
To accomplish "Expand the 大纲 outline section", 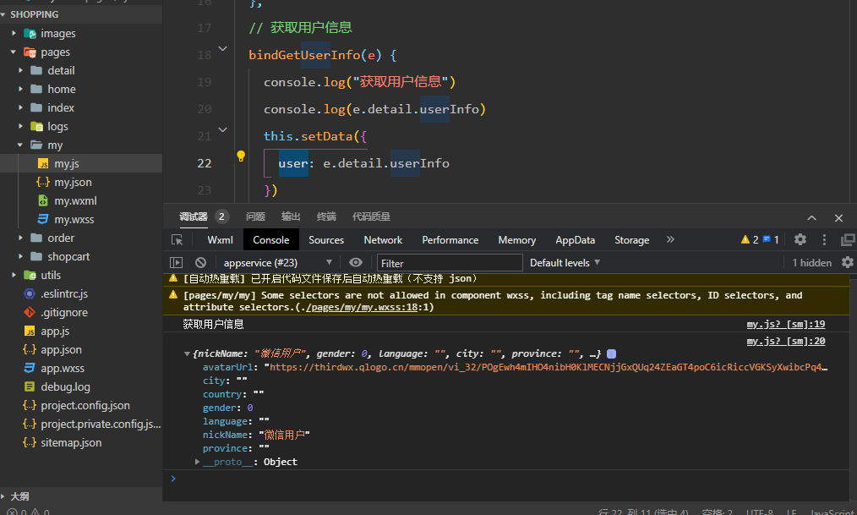I will coord(3,496).
